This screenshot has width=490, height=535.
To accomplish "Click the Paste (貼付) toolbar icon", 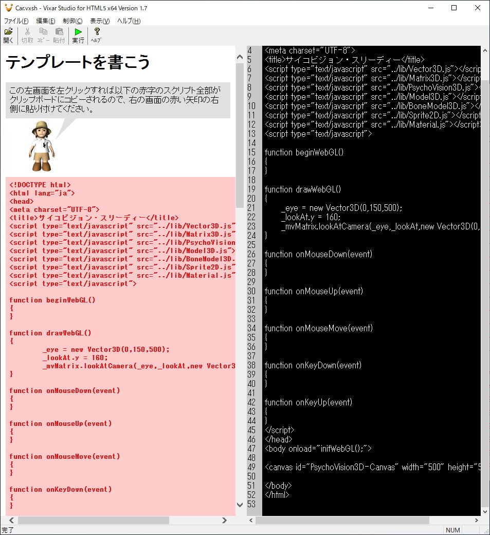I will tap(59, 35).
